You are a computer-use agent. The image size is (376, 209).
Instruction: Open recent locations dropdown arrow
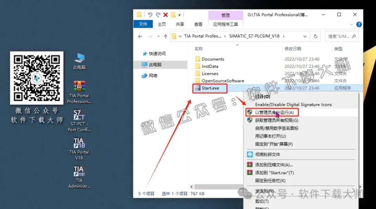click(158, 36)
